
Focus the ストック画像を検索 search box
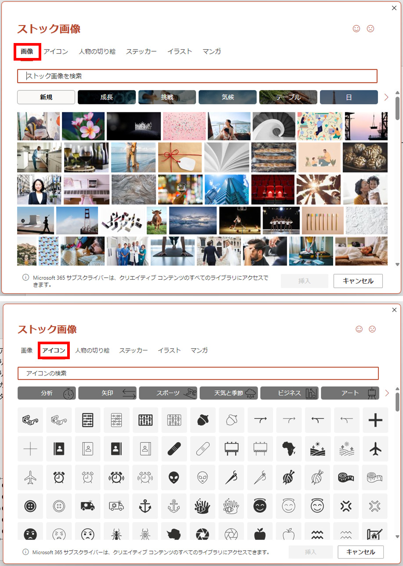197,76
